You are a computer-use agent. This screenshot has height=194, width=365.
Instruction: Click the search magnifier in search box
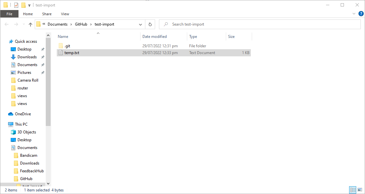coord(165,24)
